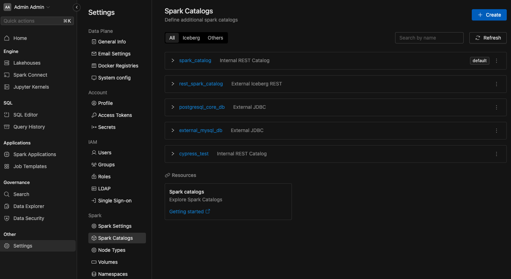The height and width of the screenshot is (279, 511).
Task: Open Query History
Action: click(38, 127)
